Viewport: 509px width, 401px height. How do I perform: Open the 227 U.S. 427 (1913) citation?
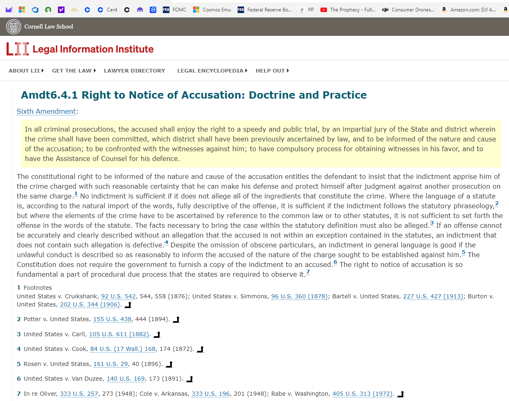click(x=433, y=296)
